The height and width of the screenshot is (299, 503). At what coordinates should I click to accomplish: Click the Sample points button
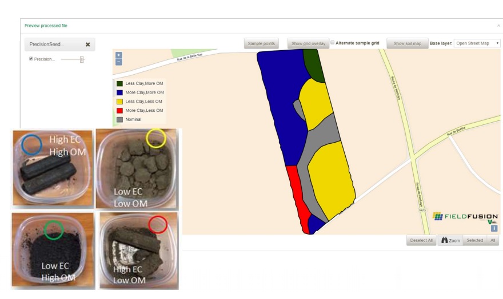pos(261,43)
